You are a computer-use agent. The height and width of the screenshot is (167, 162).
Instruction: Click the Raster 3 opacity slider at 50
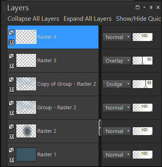click(x=143, y=61)
